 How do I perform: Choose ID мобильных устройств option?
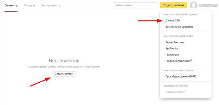(x=179, y=27)
